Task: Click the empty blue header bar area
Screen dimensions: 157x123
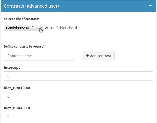Action: (102, 6)
